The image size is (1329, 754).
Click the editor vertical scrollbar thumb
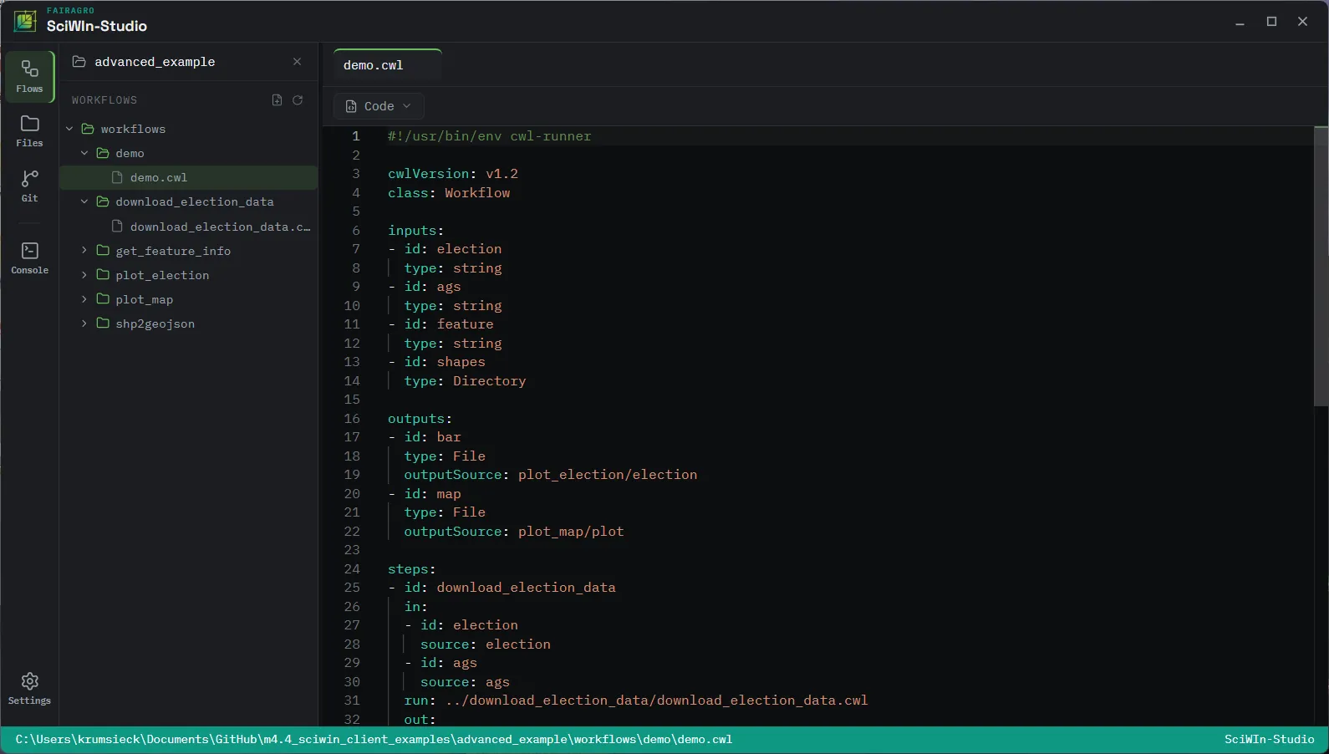click(x=1321, y=266)
